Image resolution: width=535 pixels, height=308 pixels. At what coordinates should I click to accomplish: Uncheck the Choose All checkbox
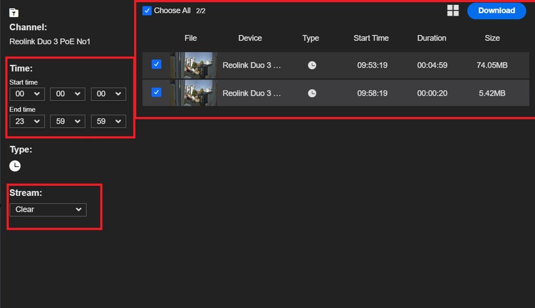pyautogui.click(x=147, y=10)
